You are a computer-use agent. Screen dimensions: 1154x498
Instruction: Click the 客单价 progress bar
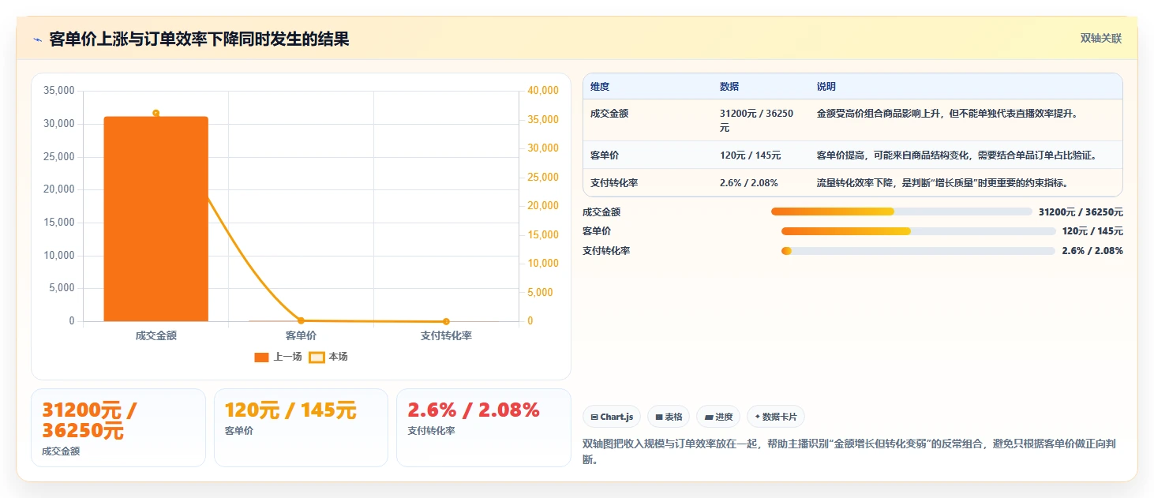918,231
